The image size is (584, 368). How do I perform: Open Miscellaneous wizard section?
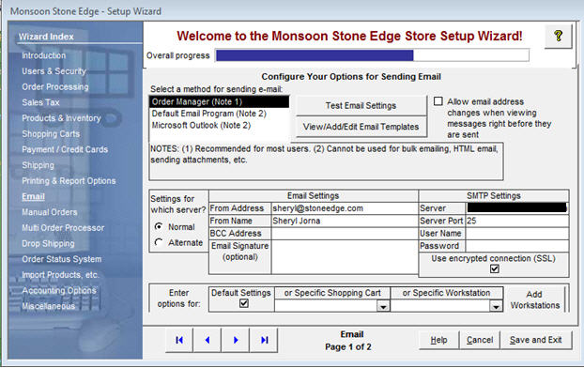coord(48,306)
